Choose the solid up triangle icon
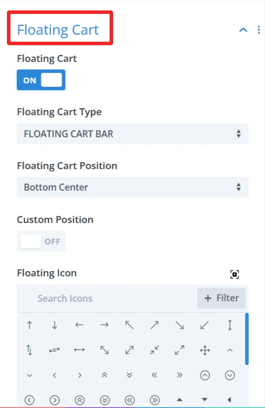The image size is (265, 408). click(x=180, y=400)
